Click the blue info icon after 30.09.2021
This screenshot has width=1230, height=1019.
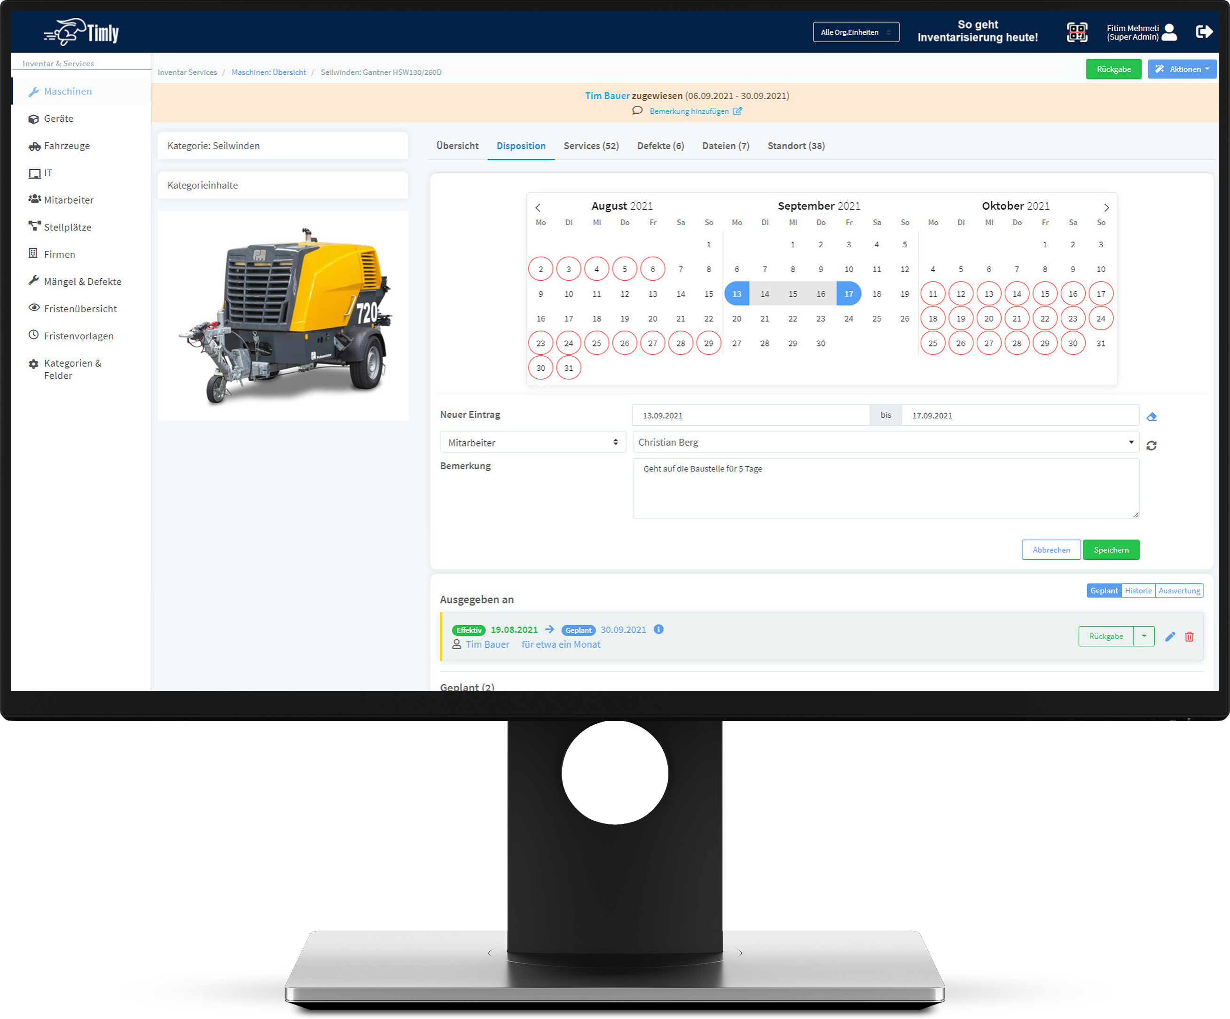tap(658, 629)
